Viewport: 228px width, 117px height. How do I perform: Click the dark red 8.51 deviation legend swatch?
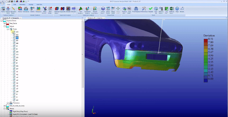click(206, 40)
